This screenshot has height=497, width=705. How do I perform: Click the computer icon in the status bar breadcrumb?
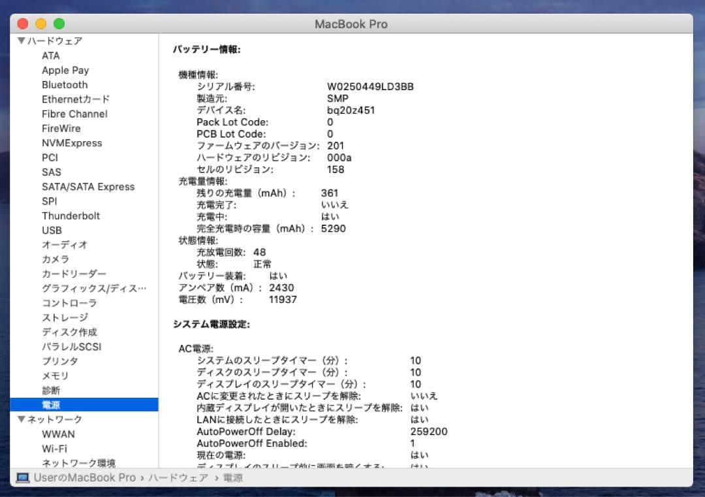pyautogui.click(x=22, y=478)
